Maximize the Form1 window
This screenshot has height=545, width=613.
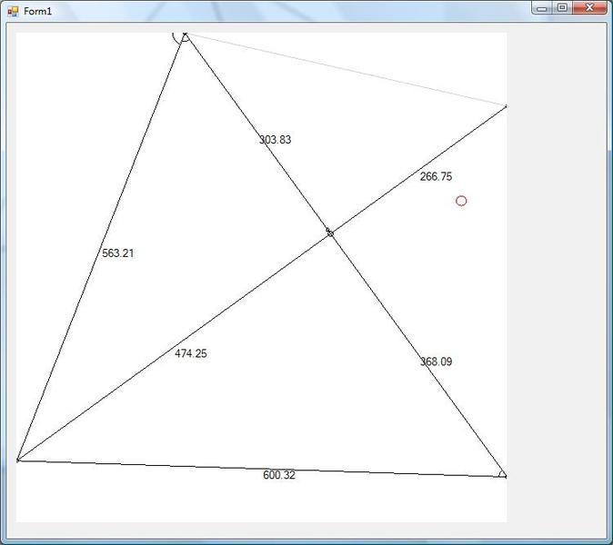(562, 8)
